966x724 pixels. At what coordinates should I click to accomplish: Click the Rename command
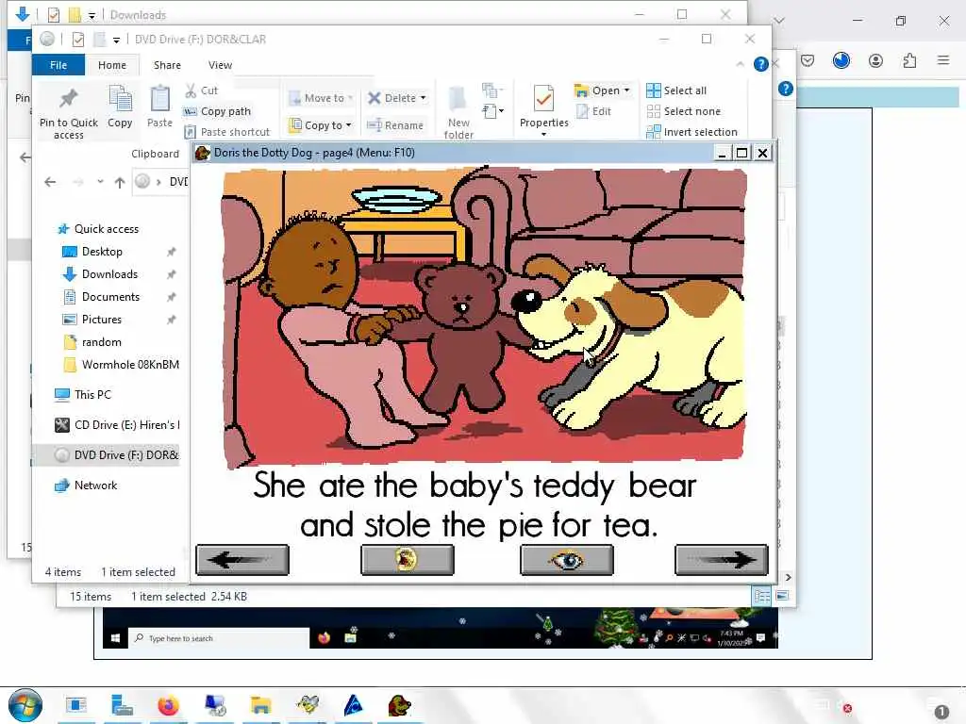[395, 125]
